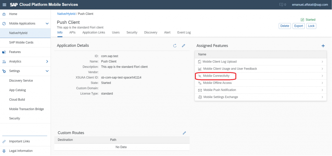Image resolution: width=332 pixels, height=156 pixels.
Task: Collapse the Settings section chevron
Action: [x=47, y=71]
